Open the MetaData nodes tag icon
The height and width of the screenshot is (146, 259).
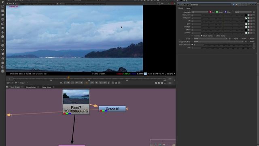tap(3, 54)
